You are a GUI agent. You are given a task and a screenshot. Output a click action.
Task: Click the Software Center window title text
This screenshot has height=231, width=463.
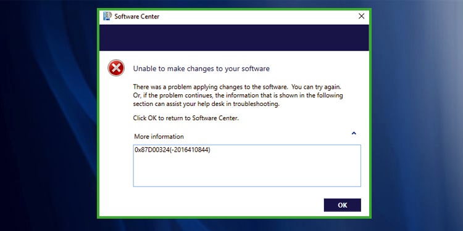click(136, 17)
